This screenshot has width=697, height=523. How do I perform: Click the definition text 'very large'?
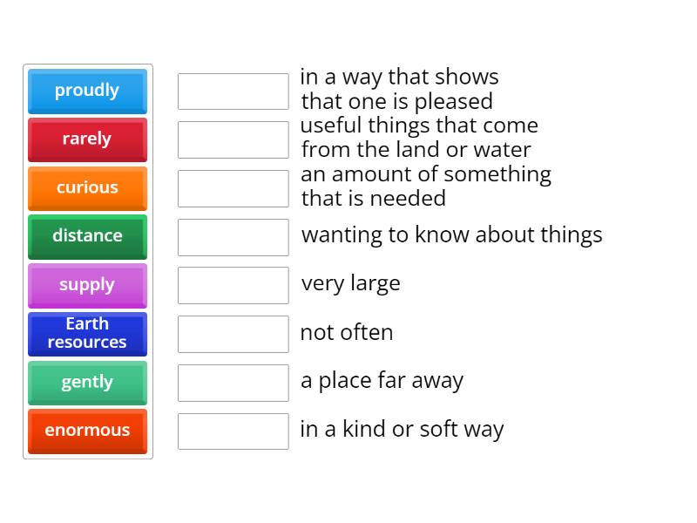point(350,283)
